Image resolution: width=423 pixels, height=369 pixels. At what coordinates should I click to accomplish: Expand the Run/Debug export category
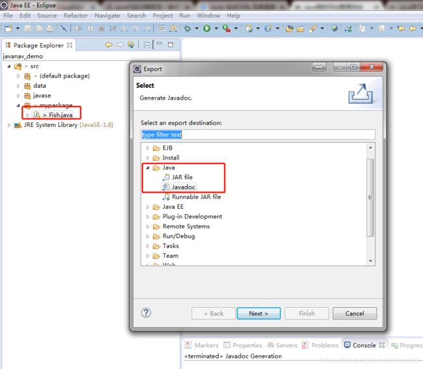pyautogui.click(x=148, y=236)
